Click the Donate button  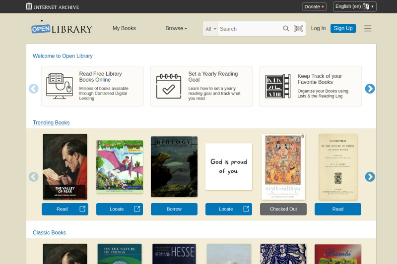314,6
